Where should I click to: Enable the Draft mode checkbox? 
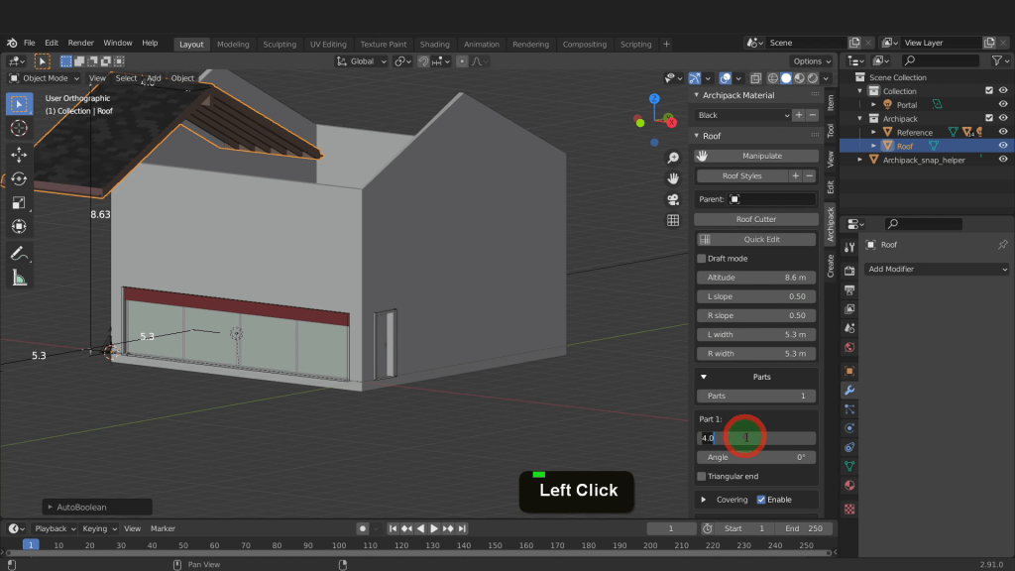tap(702, 259)
